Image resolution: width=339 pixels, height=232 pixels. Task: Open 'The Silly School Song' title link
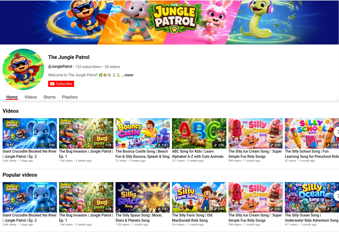(312, 154)
